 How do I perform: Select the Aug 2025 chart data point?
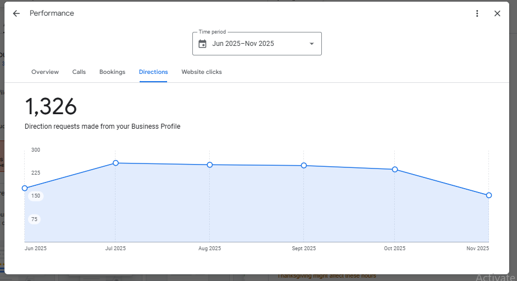tap(210, 165)
